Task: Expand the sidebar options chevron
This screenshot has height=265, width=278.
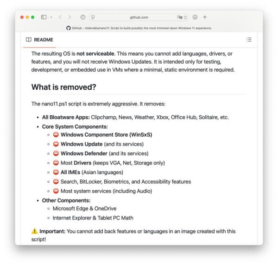Action: tap(51, 17)
